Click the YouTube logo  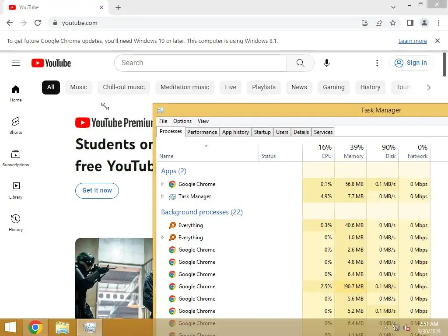pyautogui.click(x=51, y=63)
